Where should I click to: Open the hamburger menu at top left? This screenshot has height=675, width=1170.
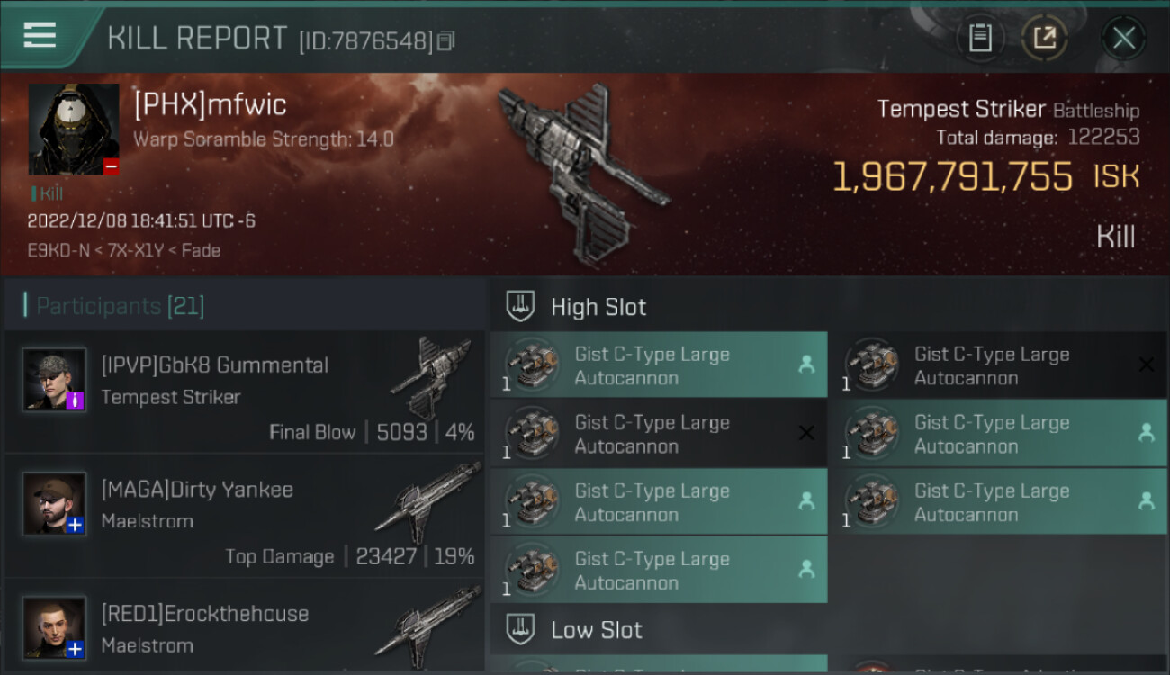click(x=40, y=35)
